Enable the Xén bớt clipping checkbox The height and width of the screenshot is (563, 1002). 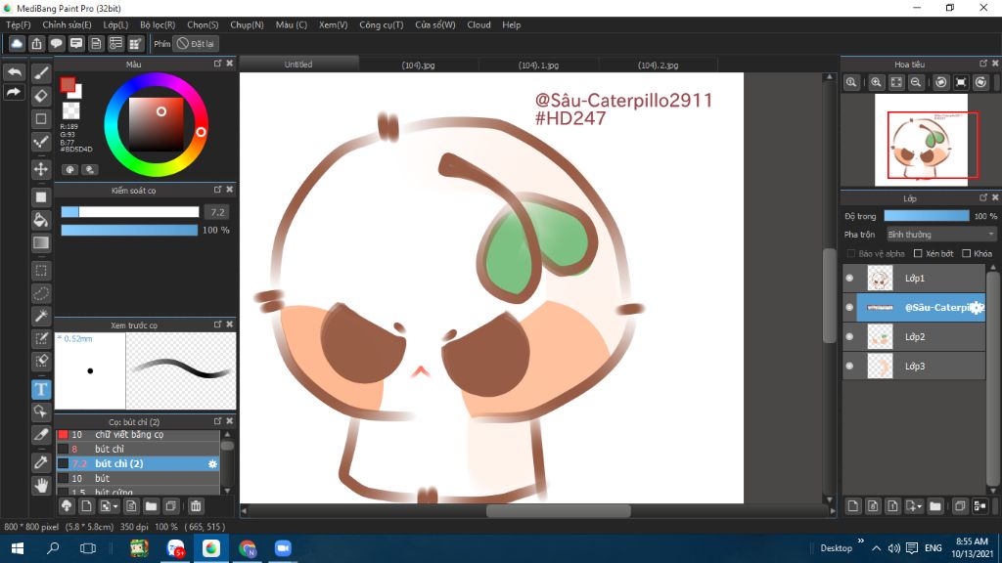click(918, 253)
